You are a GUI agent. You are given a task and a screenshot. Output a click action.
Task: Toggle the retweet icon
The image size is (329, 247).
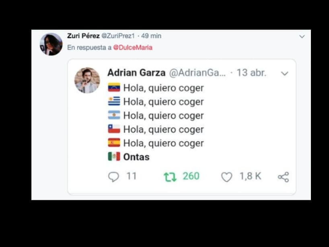coord(170,176)
